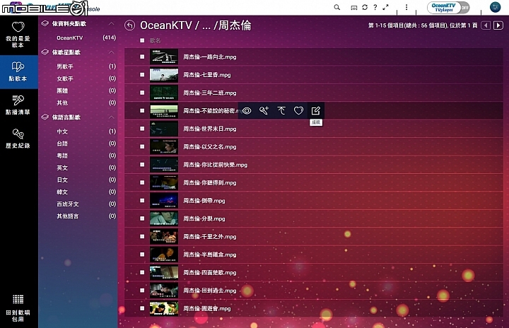Open the help question mark icon

click(375, 7)
